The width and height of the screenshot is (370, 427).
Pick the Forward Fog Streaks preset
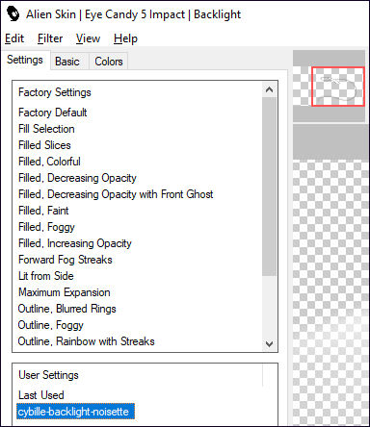[66, 260]
